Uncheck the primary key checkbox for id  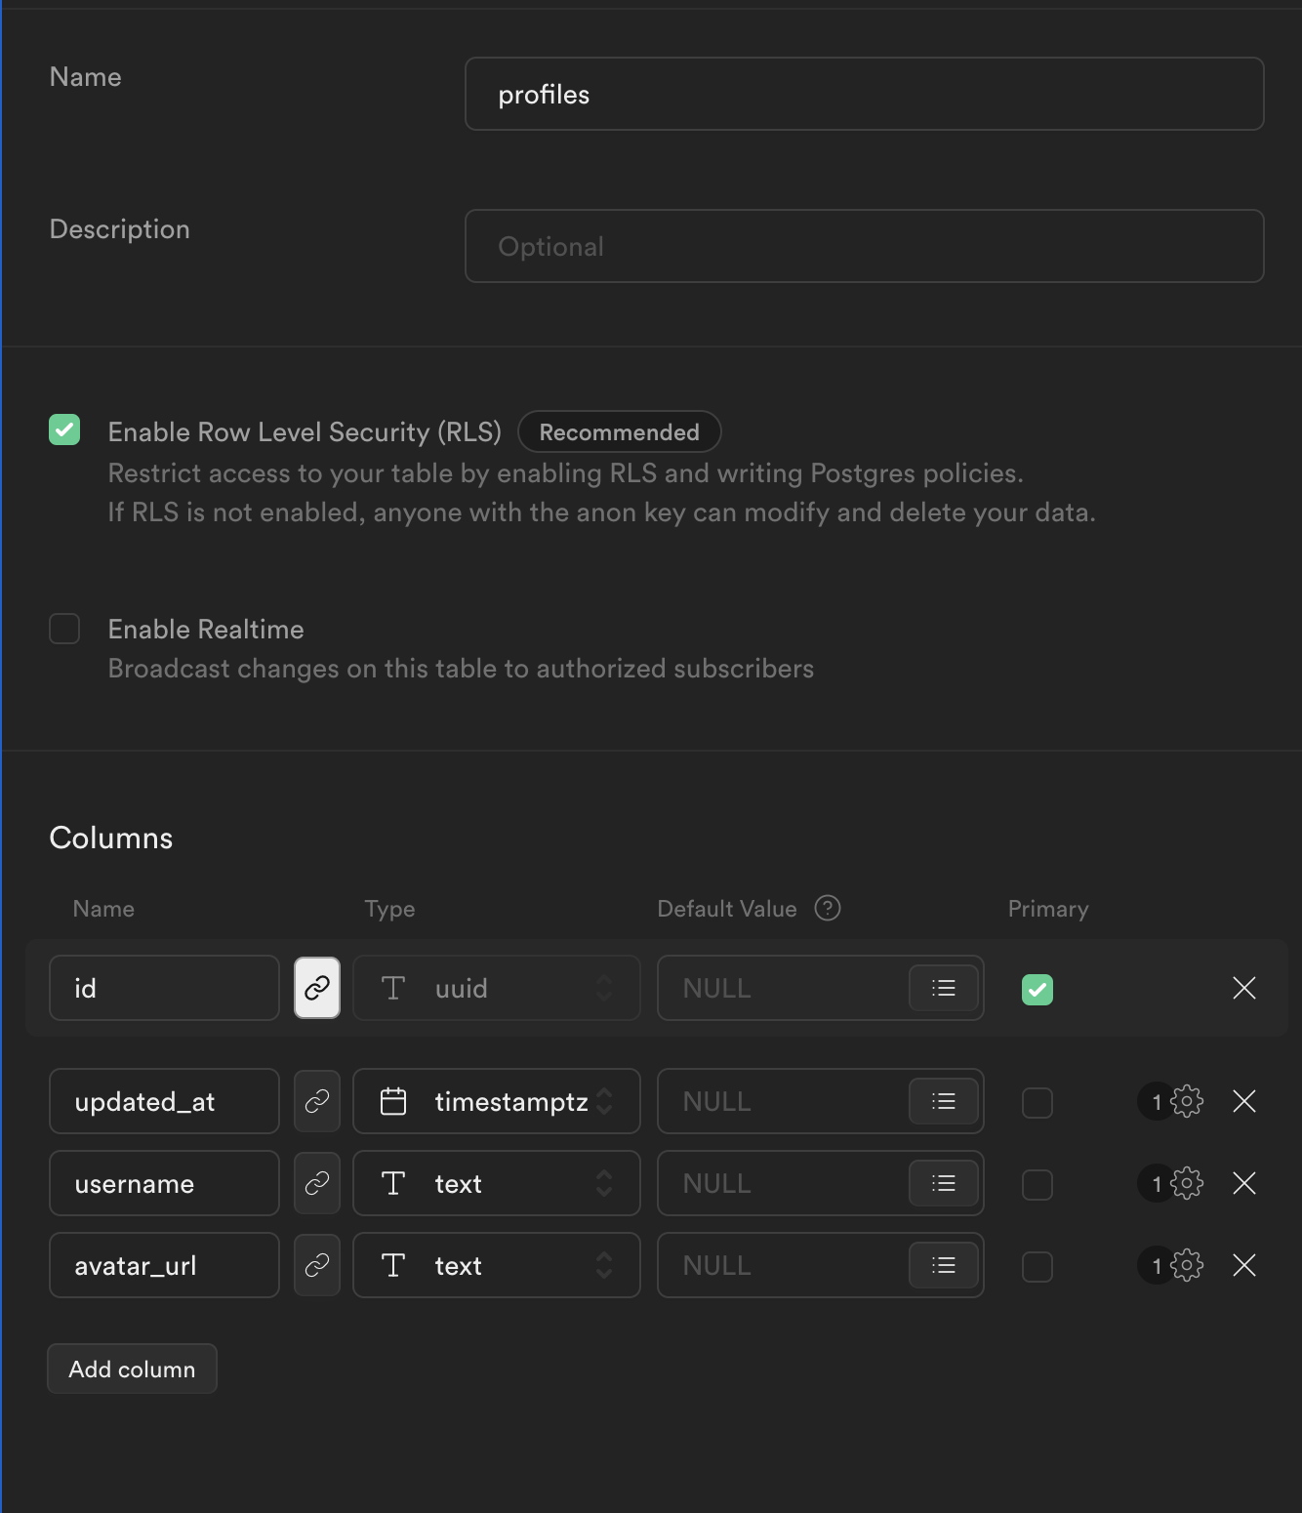point(1037,989)
